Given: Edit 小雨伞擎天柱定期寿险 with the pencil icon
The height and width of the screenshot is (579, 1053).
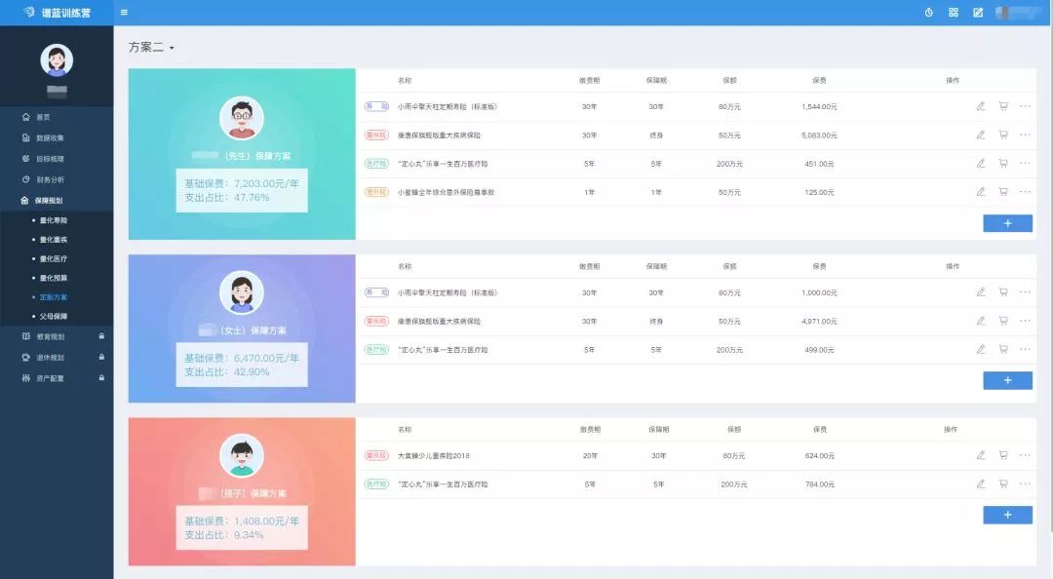Looking at the screenshot, I should click(x=981, y=106).
